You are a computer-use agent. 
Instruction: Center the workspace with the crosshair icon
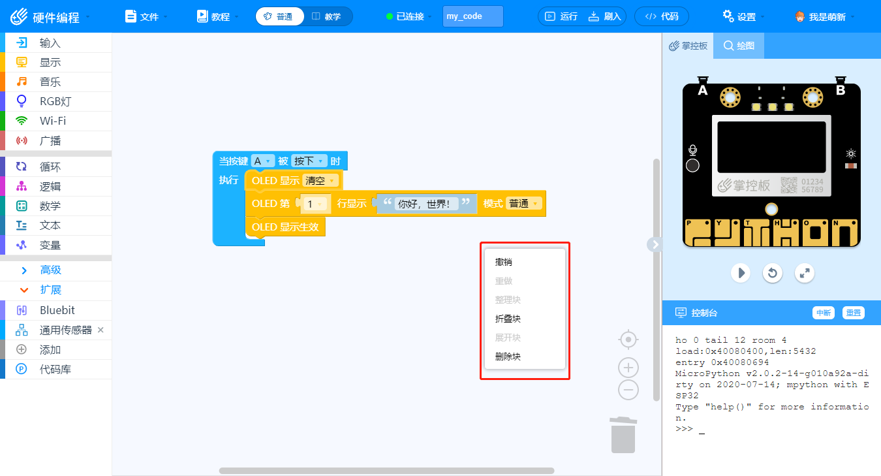[x=628, y=340]
